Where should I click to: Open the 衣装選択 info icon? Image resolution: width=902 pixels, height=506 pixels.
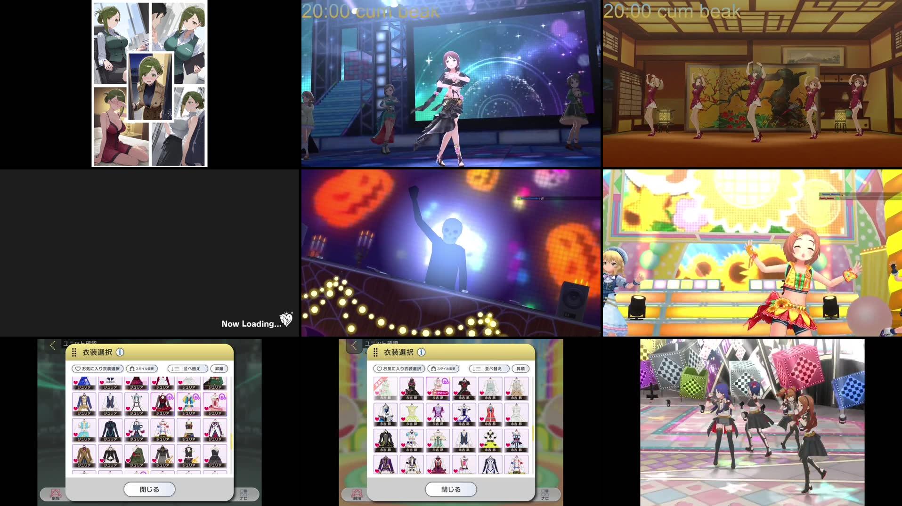tap(119, 353)
